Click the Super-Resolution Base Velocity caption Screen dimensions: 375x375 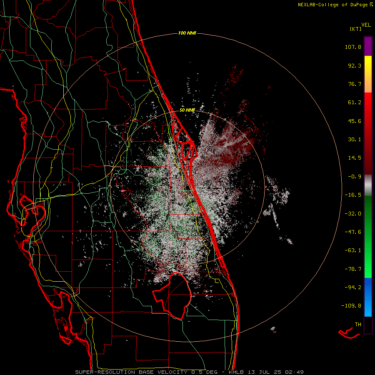(x=190, y=372)
